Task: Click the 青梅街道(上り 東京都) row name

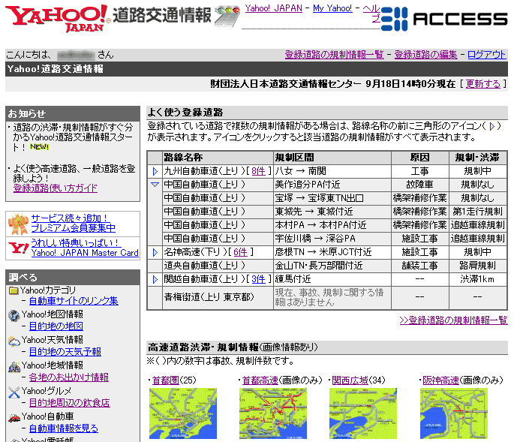Action: [x=209, y=297]
